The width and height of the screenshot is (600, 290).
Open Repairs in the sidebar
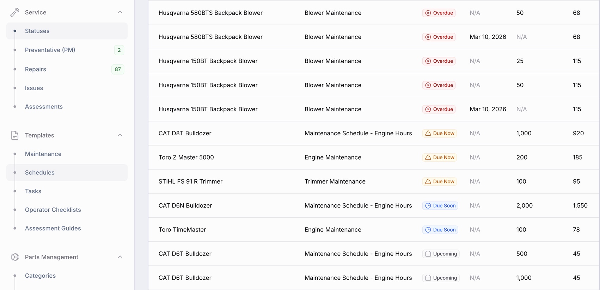tap(36, 69)
